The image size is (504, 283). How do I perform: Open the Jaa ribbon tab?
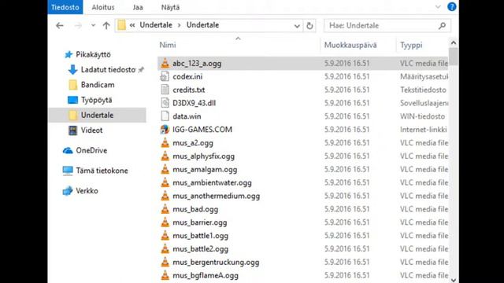tap(138, 7)
